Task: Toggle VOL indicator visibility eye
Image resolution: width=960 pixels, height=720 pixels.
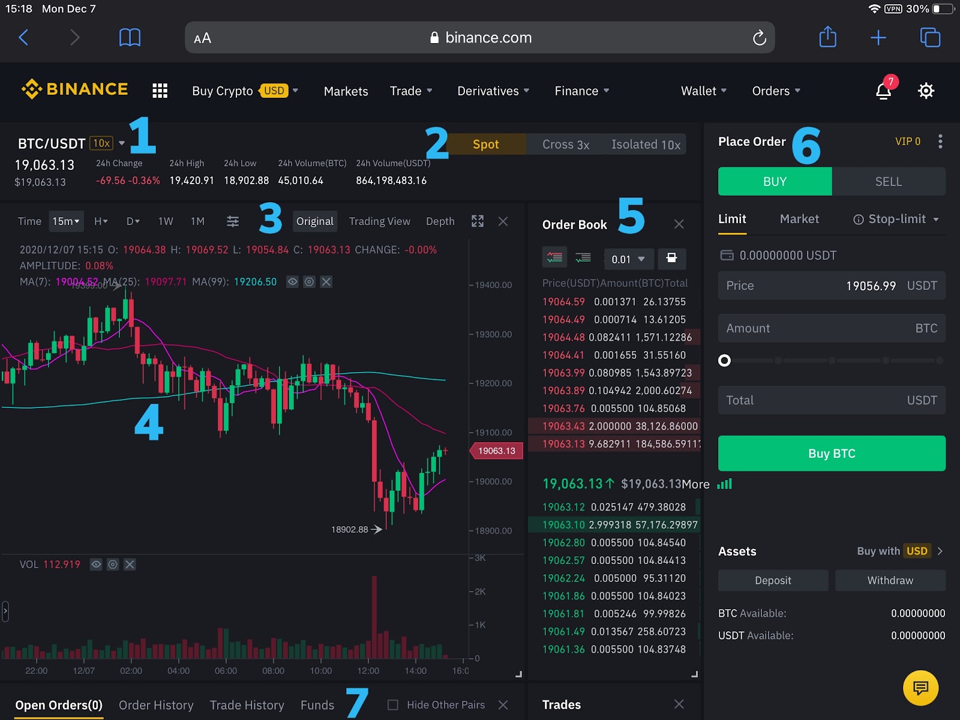Action: click(96, 565)
